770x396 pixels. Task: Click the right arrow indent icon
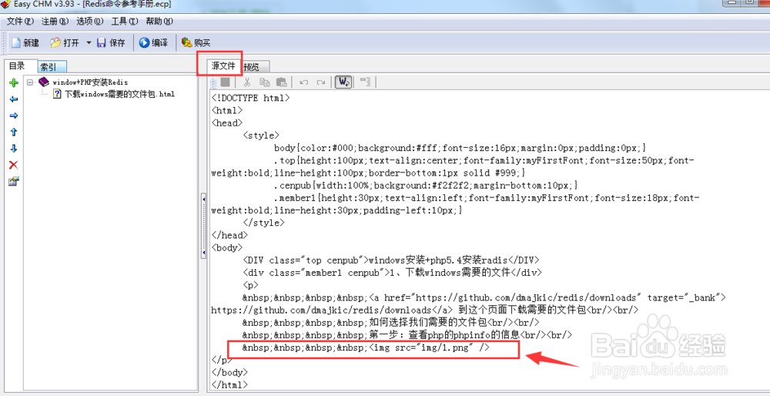click(x=14, y=116)
